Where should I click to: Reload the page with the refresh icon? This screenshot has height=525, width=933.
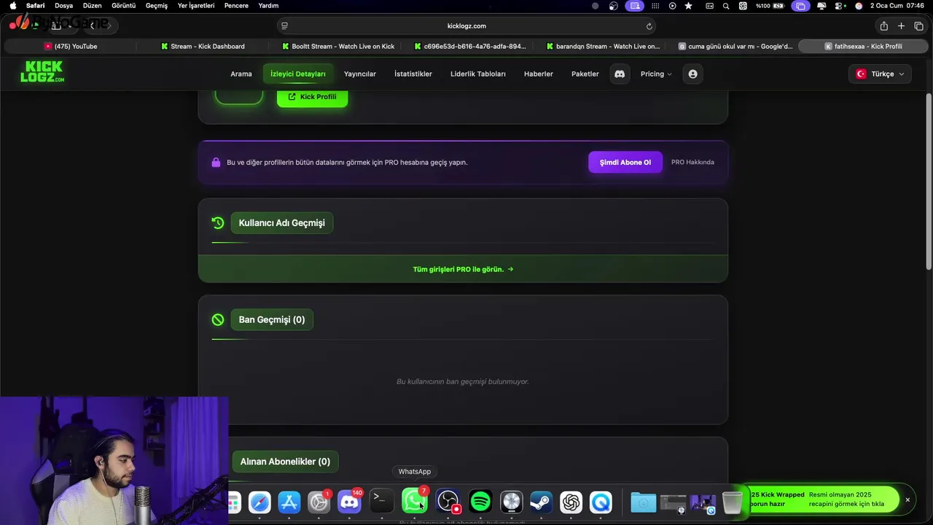pyautogui.click(x=649, y=26)
